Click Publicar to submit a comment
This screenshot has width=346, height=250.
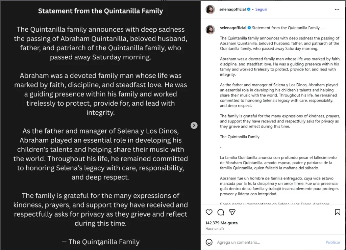[x=332, y=242]
